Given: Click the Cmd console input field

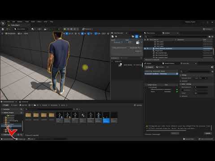Looking at the screenshot, I should click(52, 139).
